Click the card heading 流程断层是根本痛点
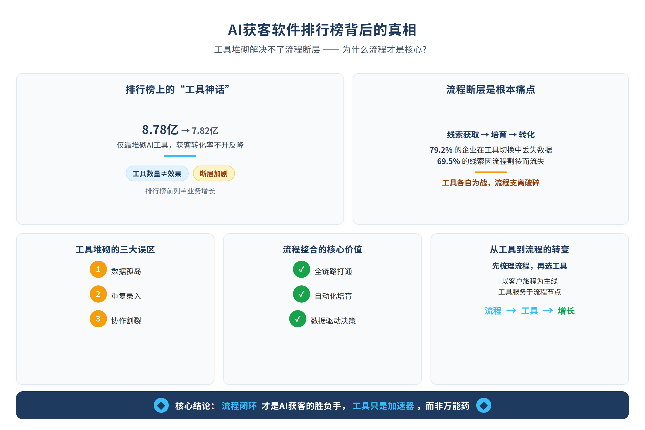The height and width of the screenshot is (430, 645). pyautogui.click(x=491, y=89)
